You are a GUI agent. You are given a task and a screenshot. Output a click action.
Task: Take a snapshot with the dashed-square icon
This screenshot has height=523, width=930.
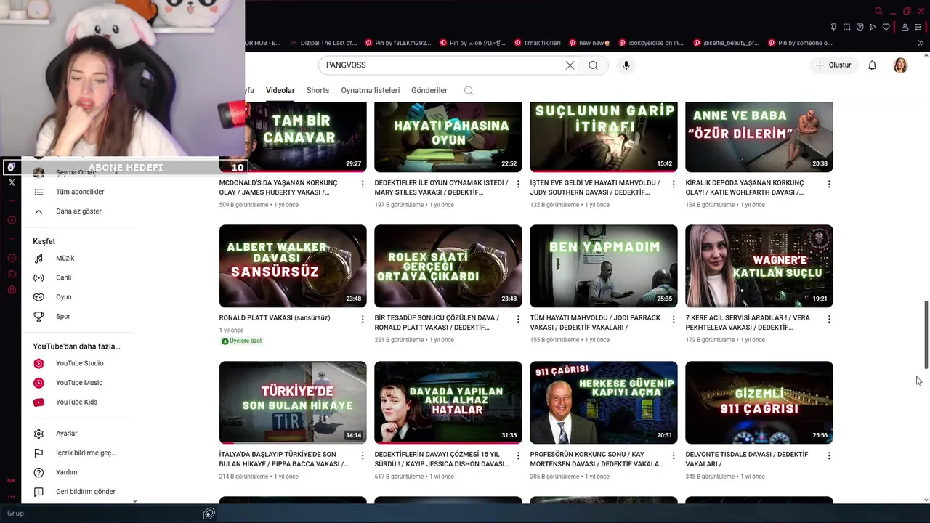click(847, 27)
